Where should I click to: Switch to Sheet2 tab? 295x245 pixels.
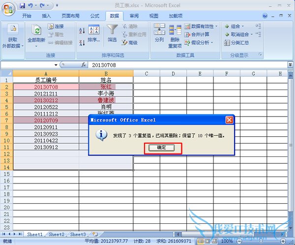point(56,234)
